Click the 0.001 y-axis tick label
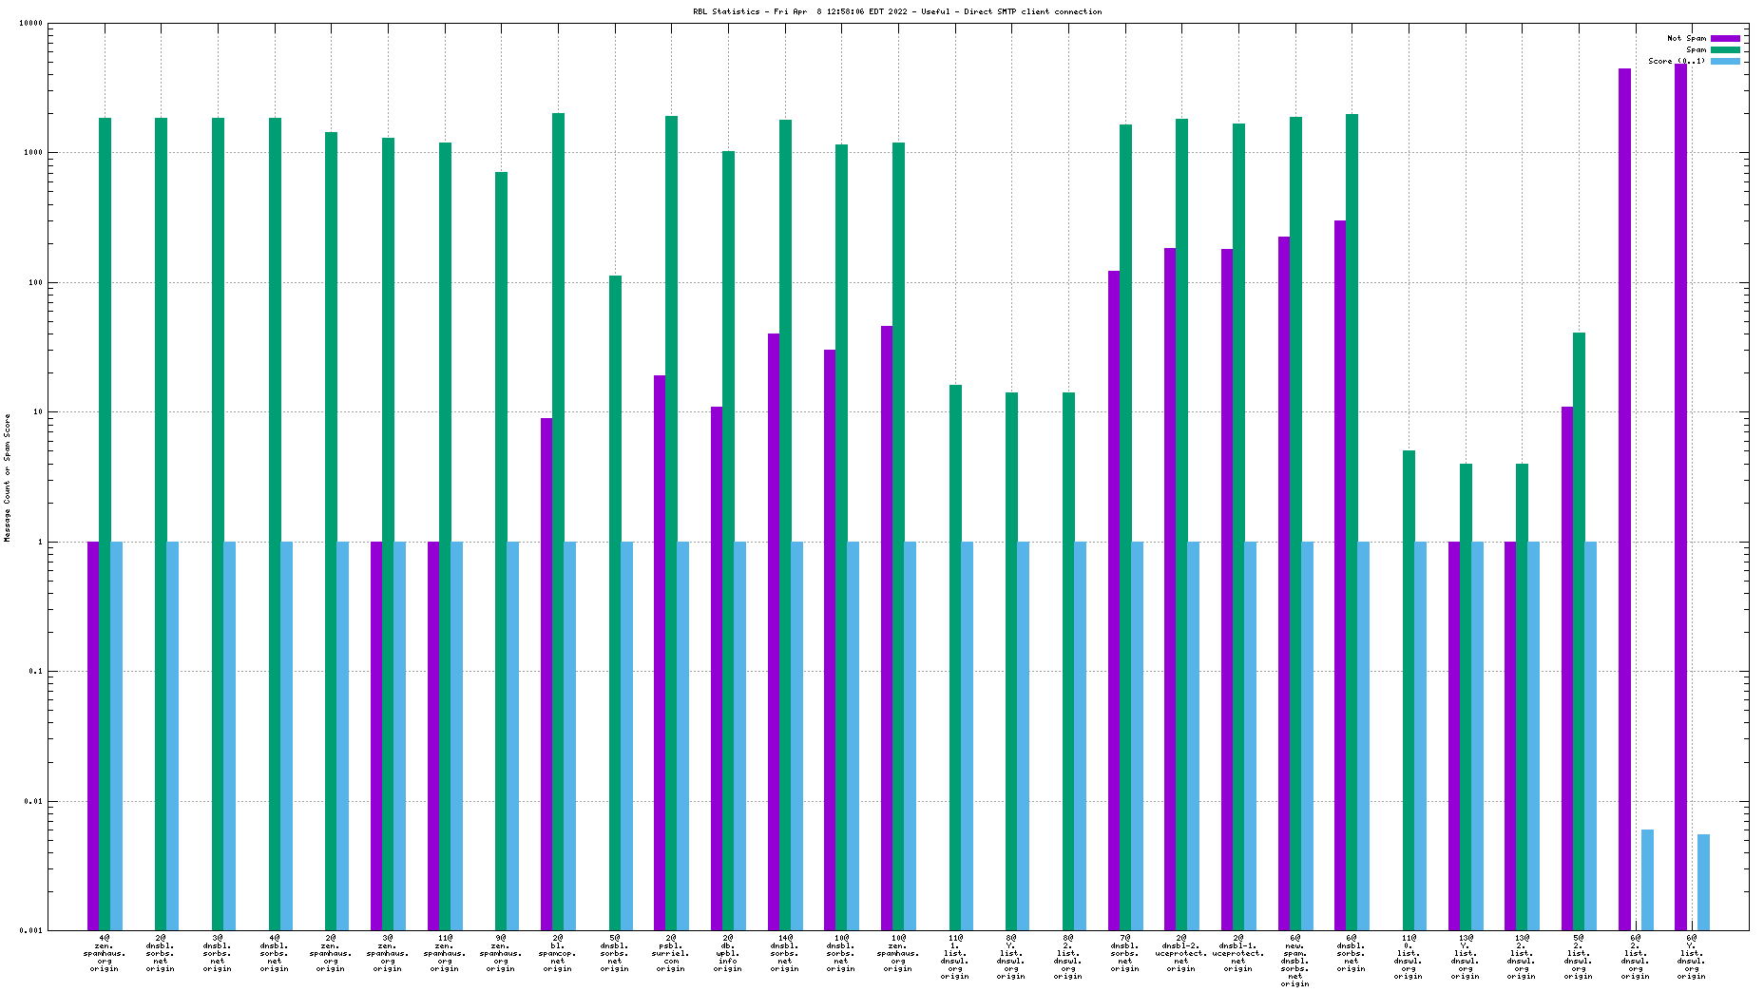 31,931
